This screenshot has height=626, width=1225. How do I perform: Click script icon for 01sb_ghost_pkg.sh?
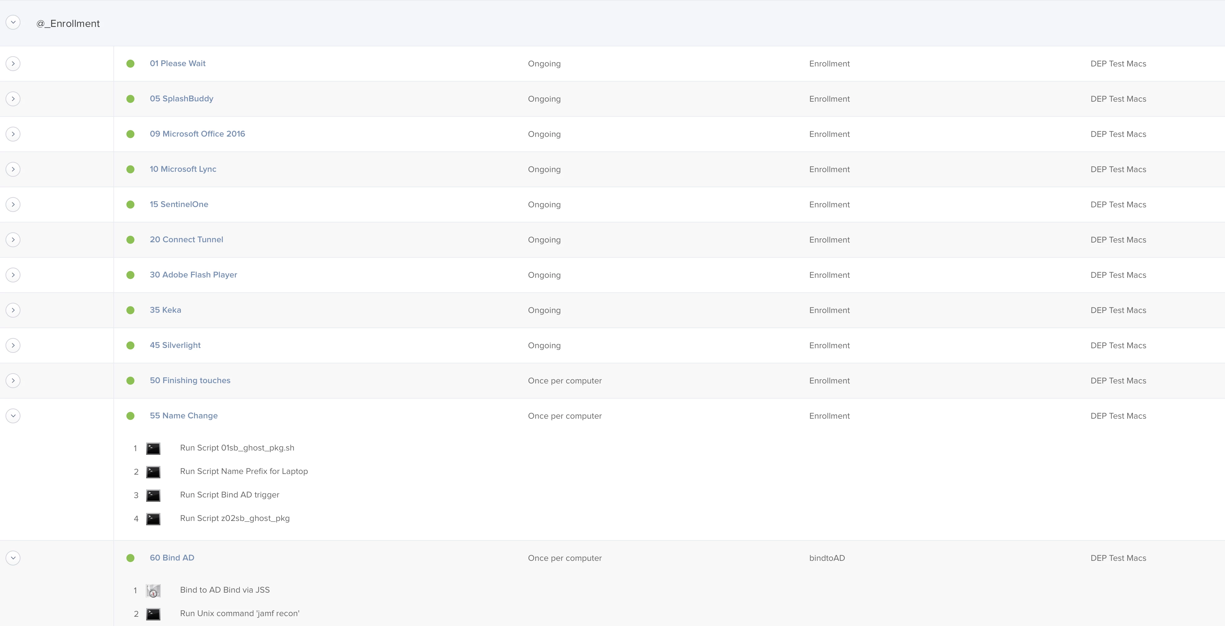coord(153,448)
